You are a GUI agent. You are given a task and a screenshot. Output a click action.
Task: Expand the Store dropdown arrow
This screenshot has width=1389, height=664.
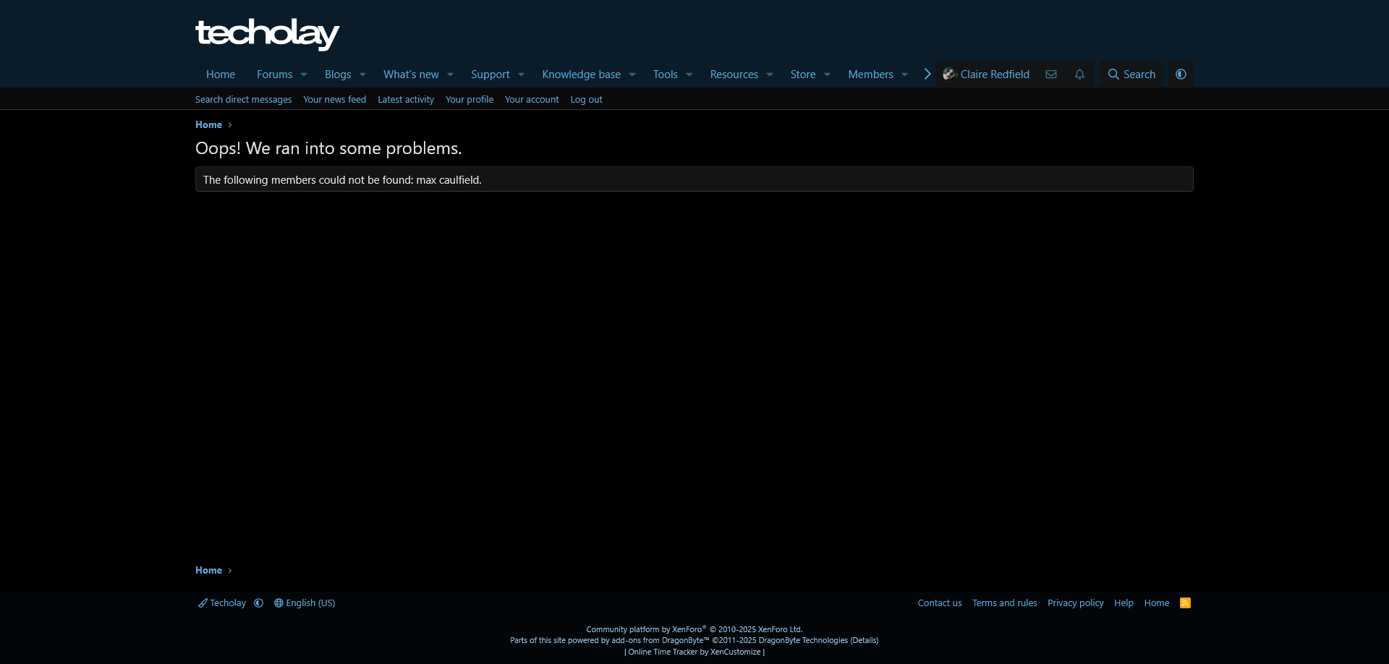tap(827, 75)
